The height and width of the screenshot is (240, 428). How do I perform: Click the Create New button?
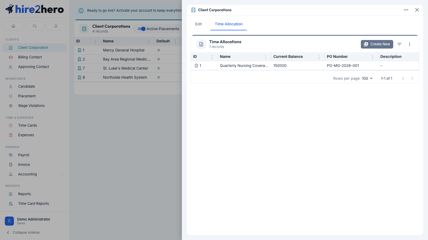tap(377, 44)
